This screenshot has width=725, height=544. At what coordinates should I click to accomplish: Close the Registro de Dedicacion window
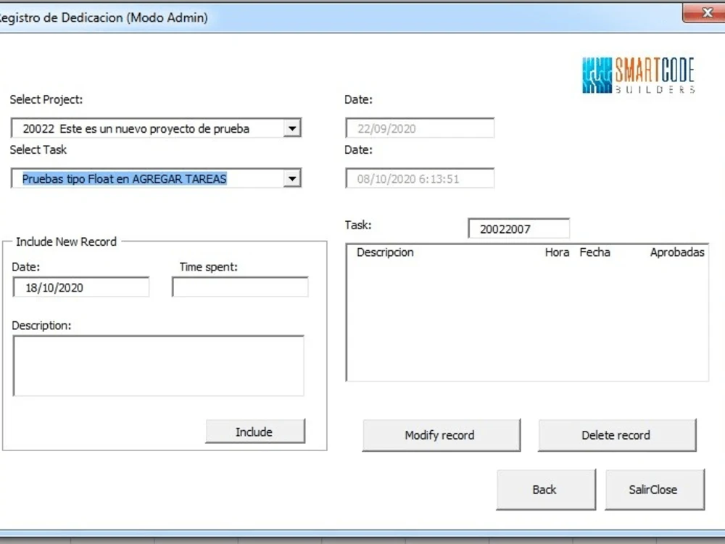point(705,12)
